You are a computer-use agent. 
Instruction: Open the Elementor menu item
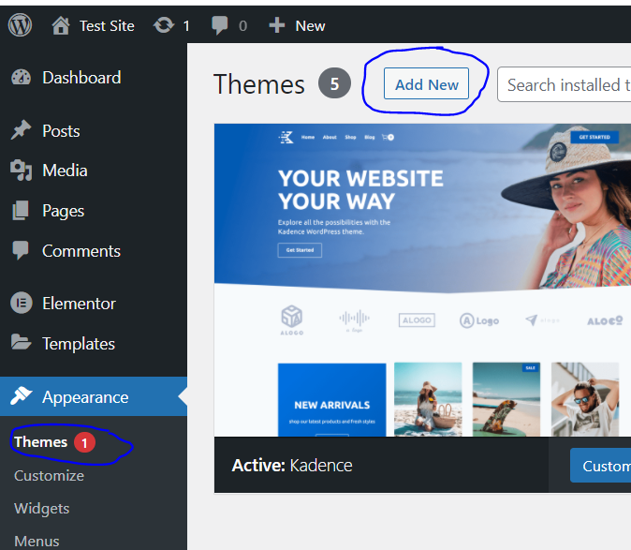79,304
